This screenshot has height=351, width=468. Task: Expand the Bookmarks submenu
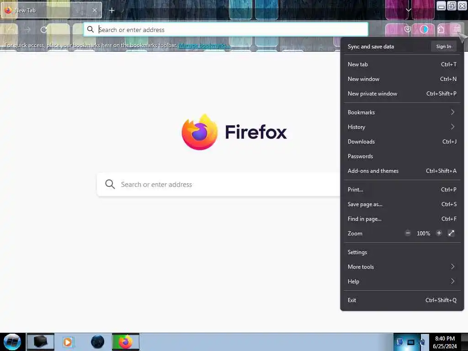(x=402, y=112)
